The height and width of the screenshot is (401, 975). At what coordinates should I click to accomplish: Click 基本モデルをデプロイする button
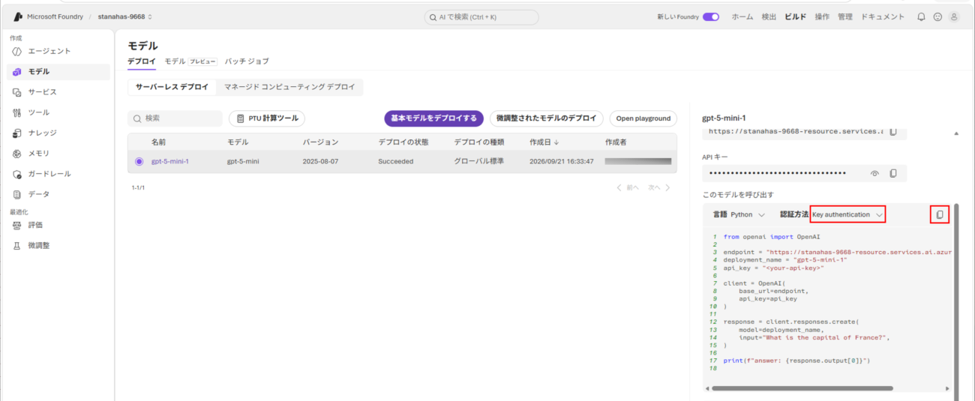click(x=433, y=118)
